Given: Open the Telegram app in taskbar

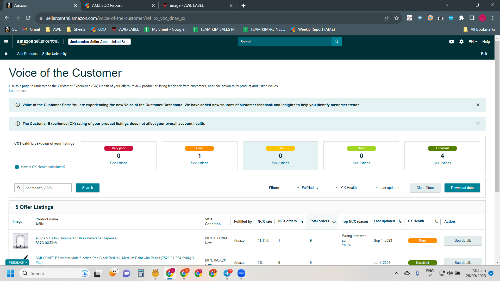Looking at the screenshot, I should tap(227, 273).
